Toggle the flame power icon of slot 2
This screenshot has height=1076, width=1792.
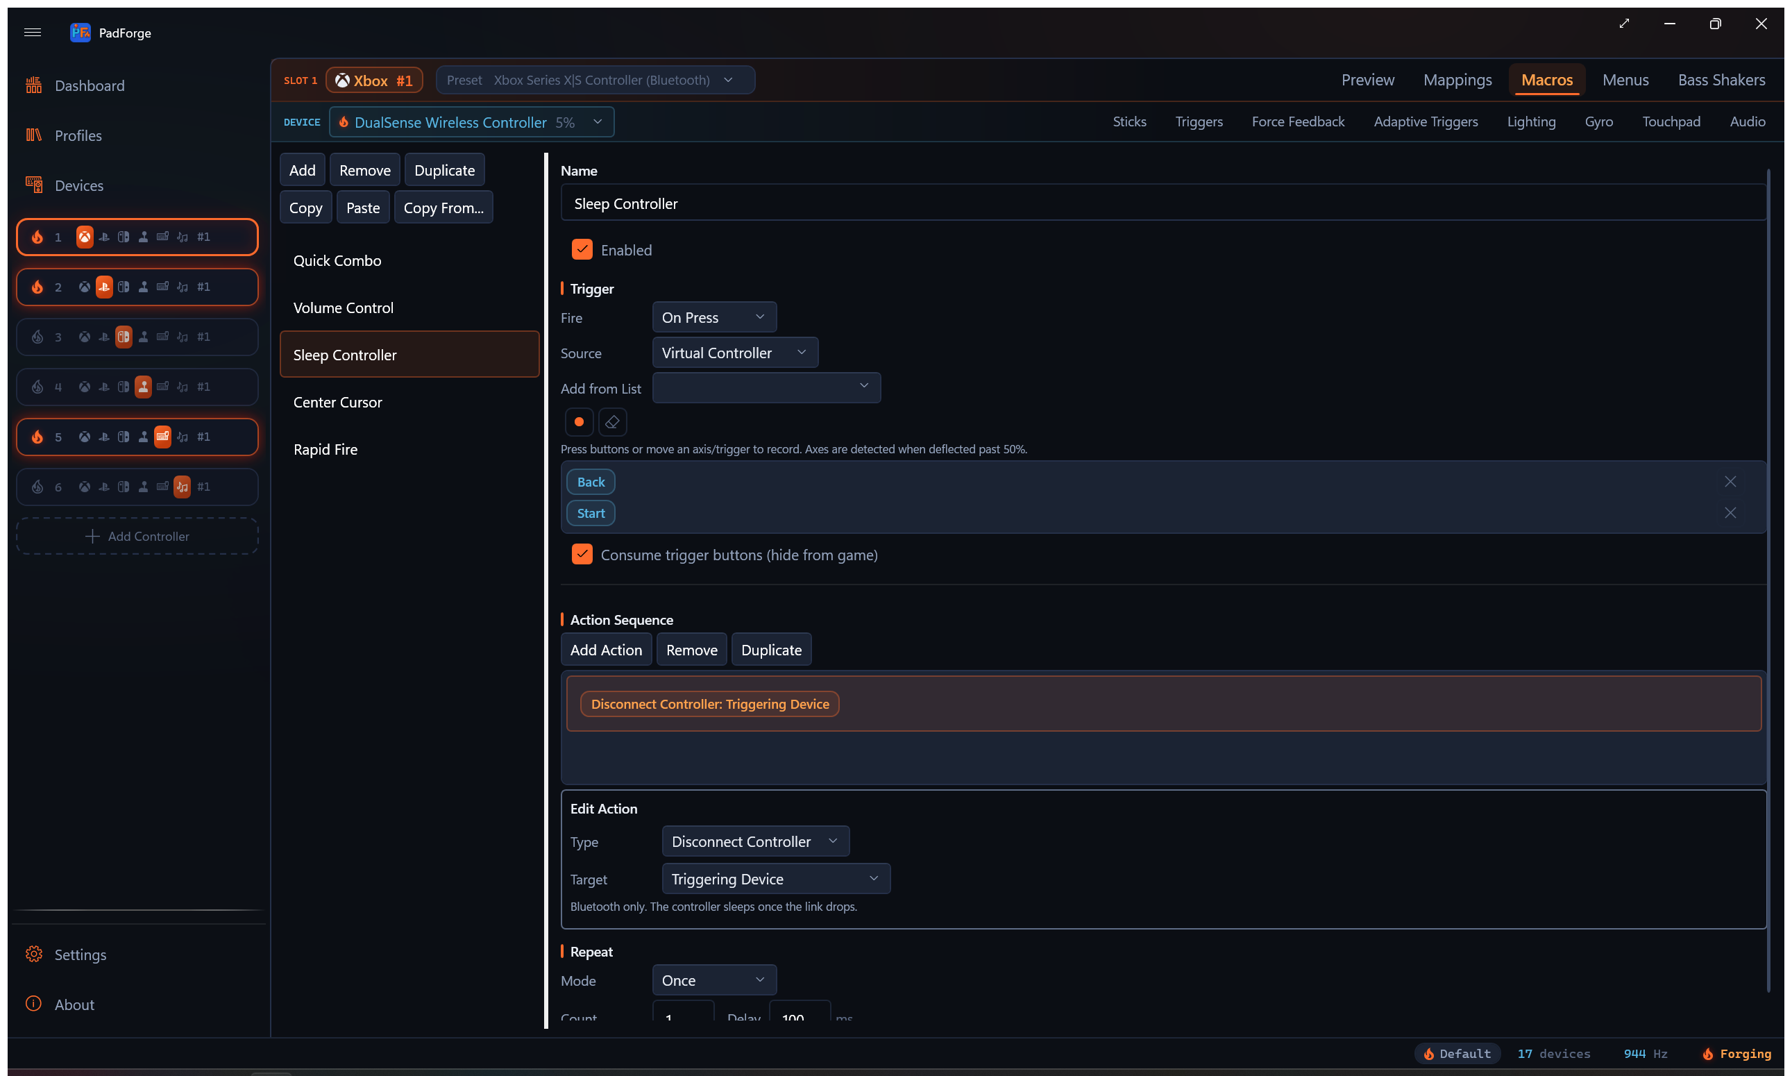[37, 287]
